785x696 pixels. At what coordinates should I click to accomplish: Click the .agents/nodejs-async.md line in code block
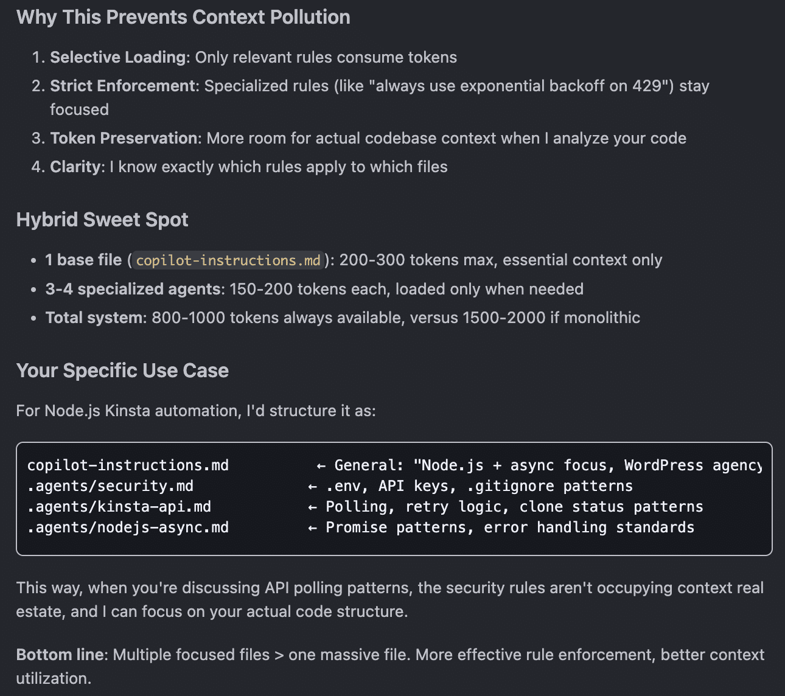point(128,527)
